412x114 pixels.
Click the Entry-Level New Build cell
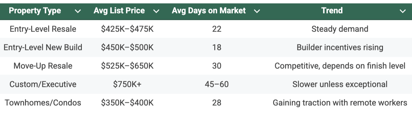tap(43, 48)
